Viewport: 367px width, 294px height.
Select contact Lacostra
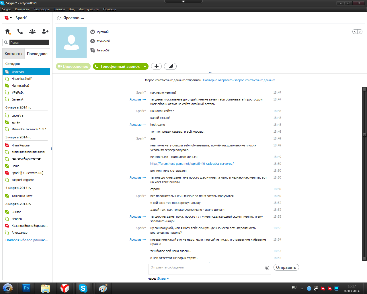(26, 115)
